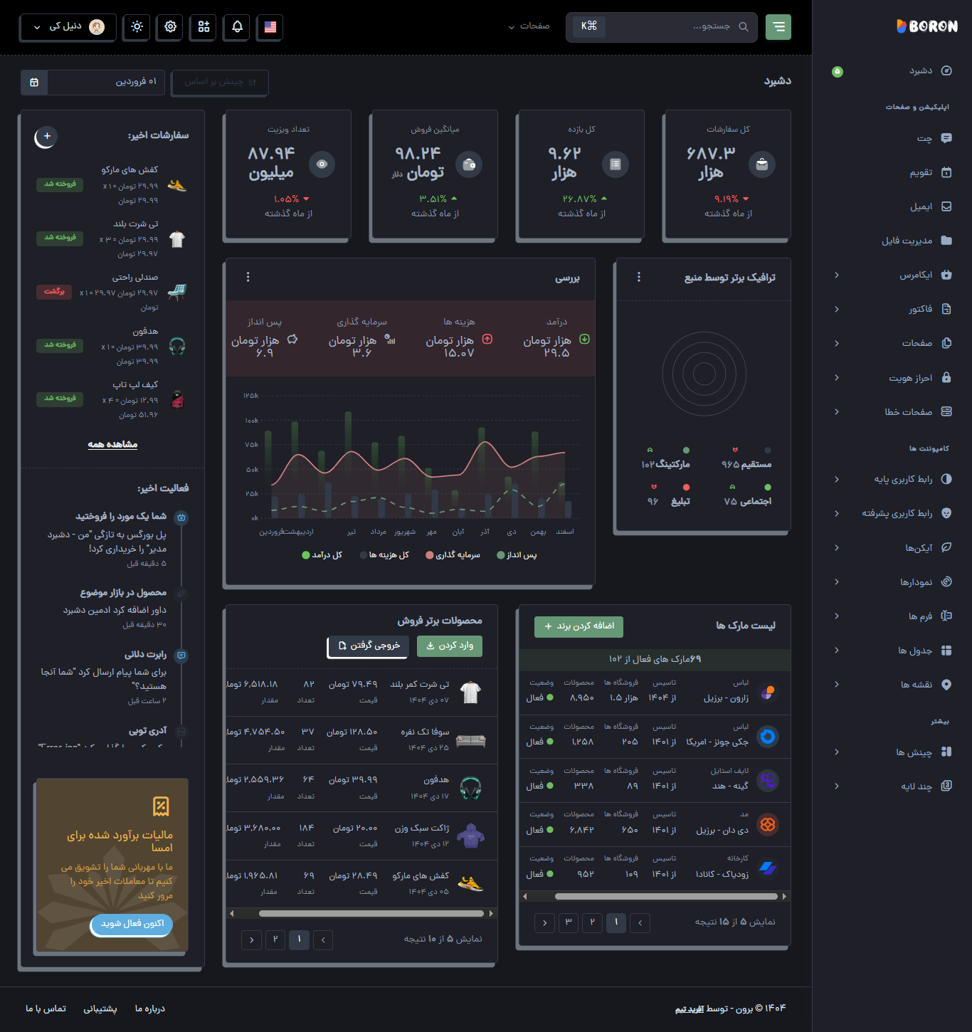The width and height of the screenshot is (972, 1032).
Task: Click the خروجی گرفتن button
Action: pyautogui.click(x=369, y=646)
